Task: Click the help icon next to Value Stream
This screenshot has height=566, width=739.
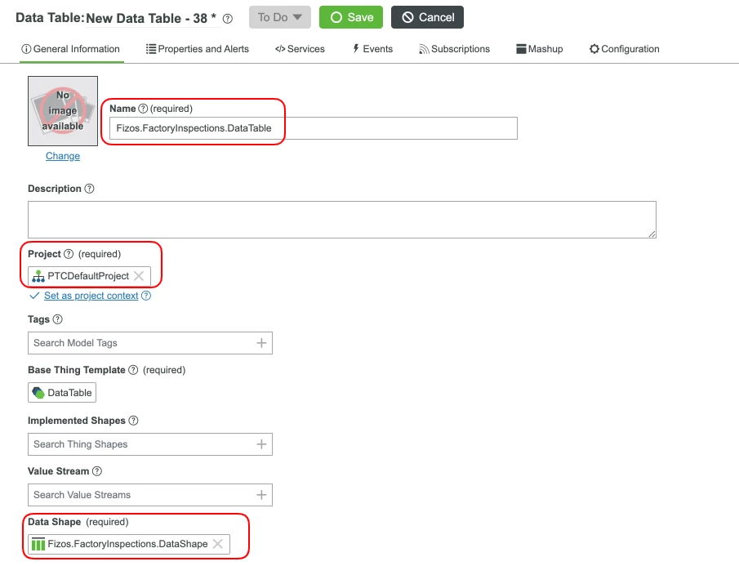Action: (97, 470)
